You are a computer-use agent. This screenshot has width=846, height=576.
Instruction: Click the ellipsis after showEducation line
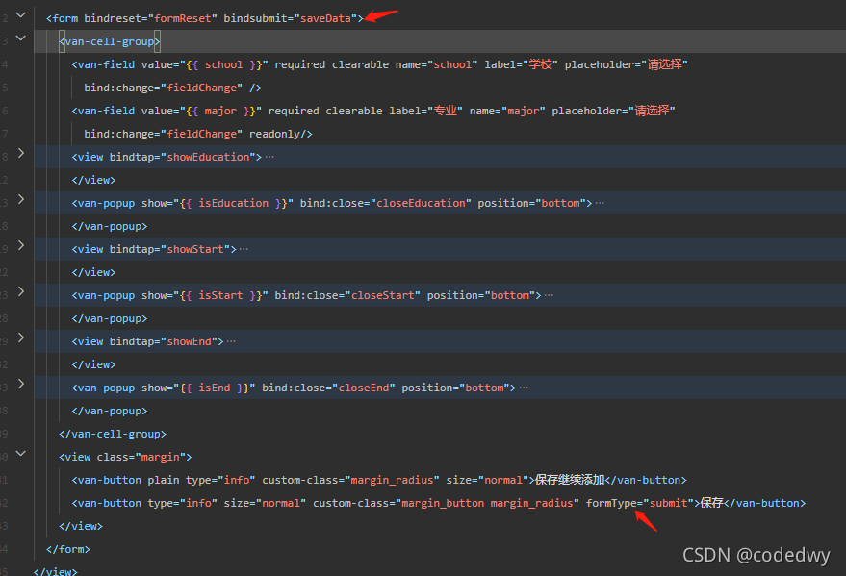pos(269,157)
